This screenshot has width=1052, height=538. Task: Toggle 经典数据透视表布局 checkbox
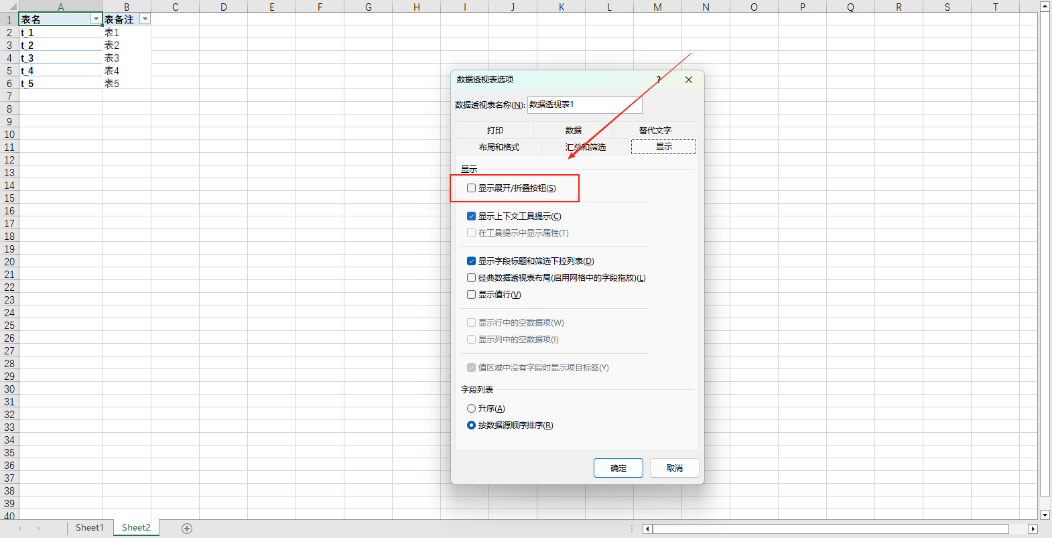click(x=472, y=278)
